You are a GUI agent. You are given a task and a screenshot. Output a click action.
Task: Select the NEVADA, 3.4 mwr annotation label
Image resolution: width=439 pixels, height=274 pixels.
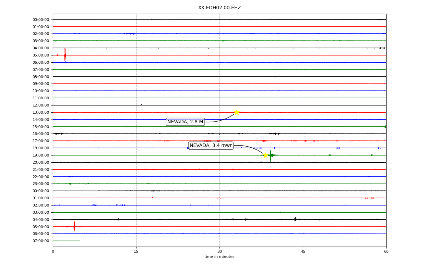coord(211,146)
